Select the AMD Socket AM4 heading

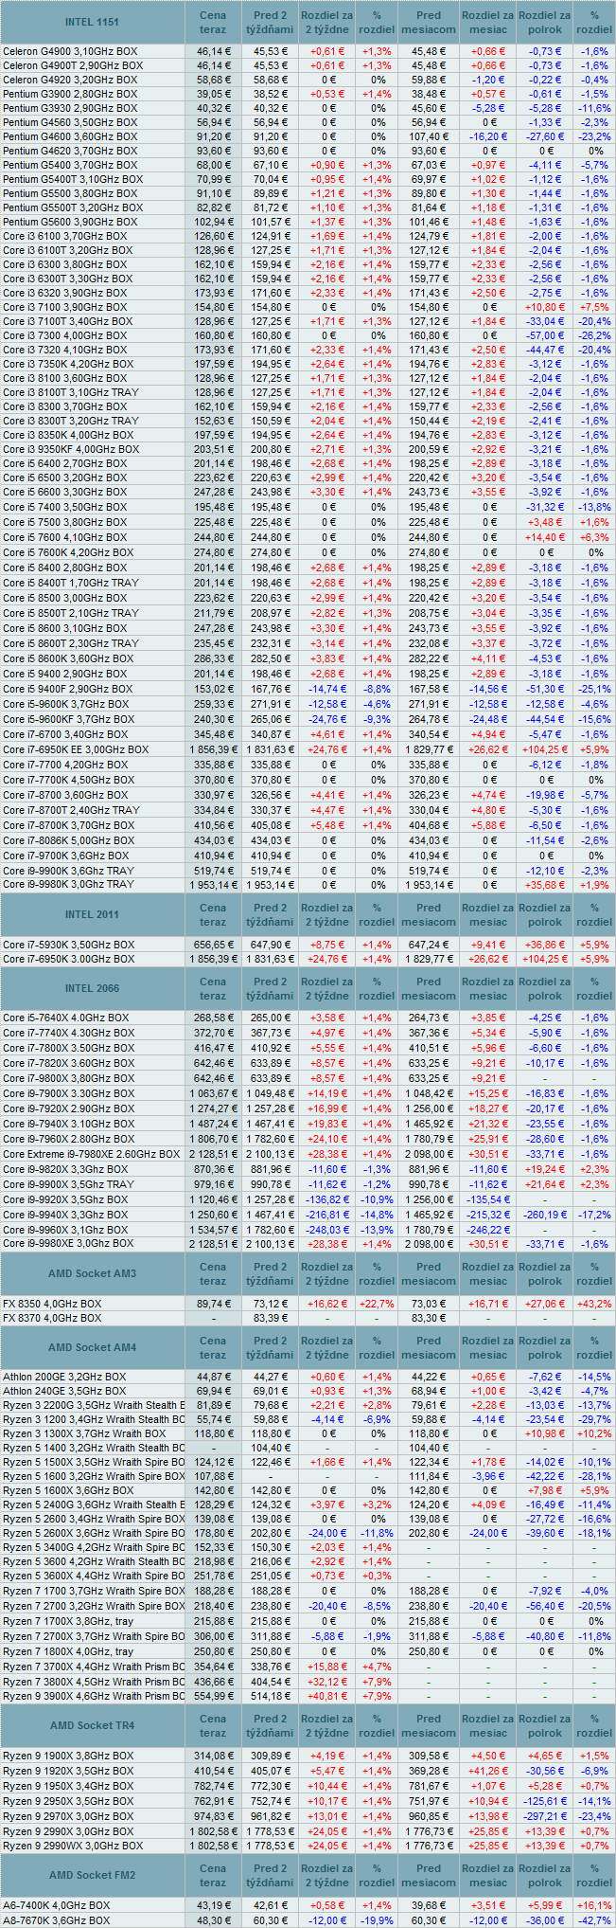pyautogui.click(x=92, y=1347)
